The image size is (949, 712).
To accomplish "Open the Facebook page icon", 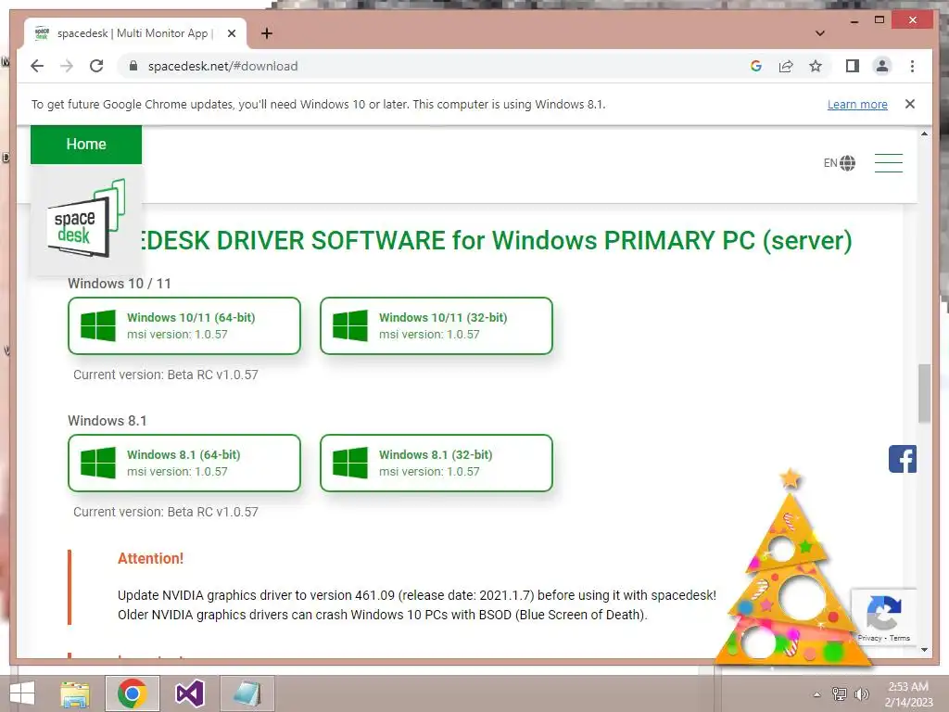I will point(903,459).
